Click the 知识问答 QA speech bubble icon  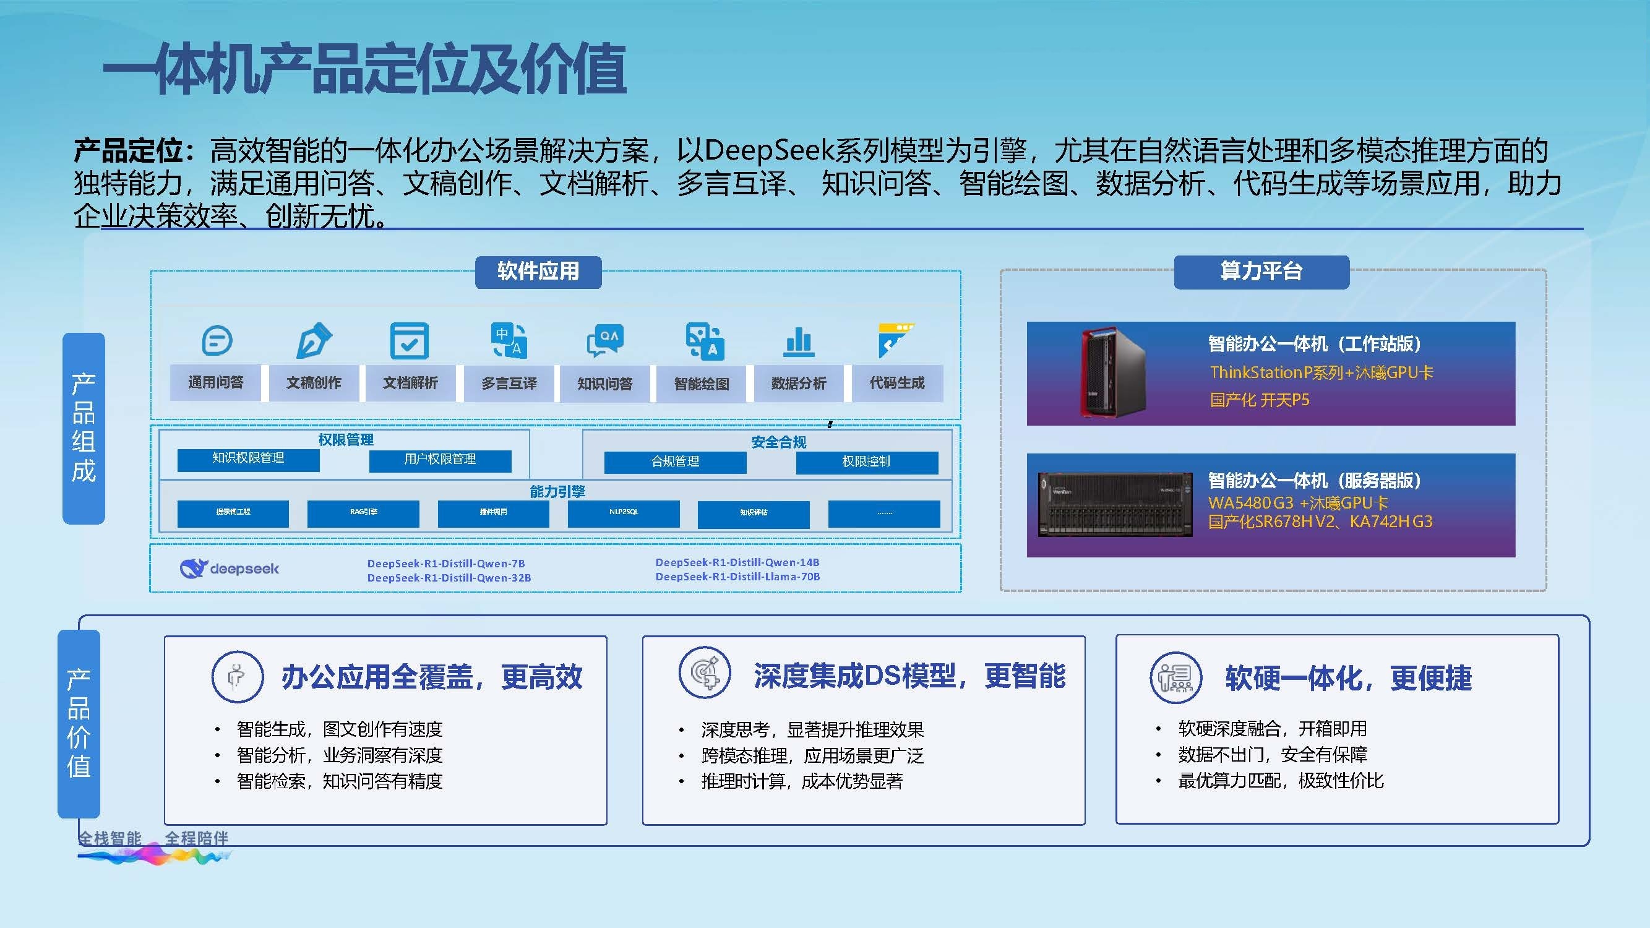pyautogui.click(x=604, y=340)
